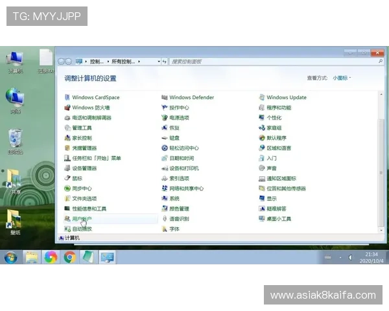The height and width of the screenshot is (311, 389).
Task: Open 家庭组 icon
Action: [262, 128]
